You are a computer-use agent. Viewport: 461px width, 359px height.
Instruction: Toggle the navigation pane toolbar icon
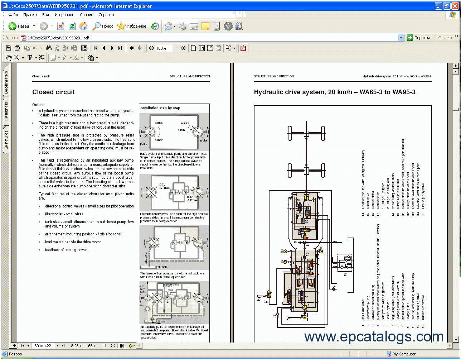(84, 48)
